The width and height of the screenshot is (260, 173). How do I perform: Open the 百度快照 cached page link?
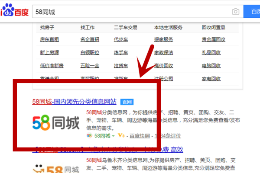click(137, 136)
